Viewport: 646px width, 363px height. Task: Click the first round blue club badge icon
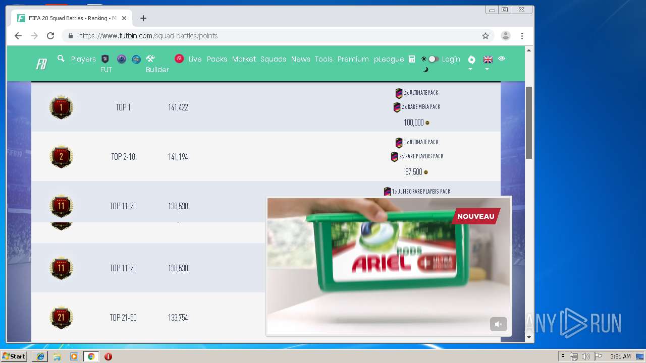pyautogui.click(x=122, y=59)
